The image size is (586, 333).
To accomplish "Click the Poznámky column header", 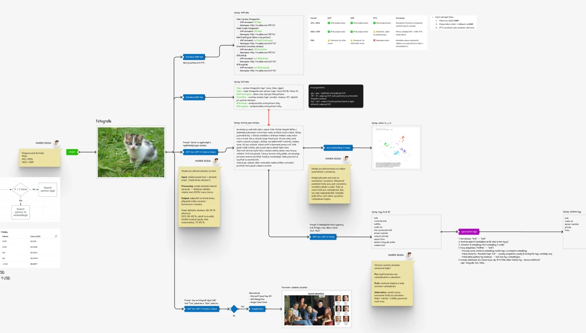I will (400, 18).
